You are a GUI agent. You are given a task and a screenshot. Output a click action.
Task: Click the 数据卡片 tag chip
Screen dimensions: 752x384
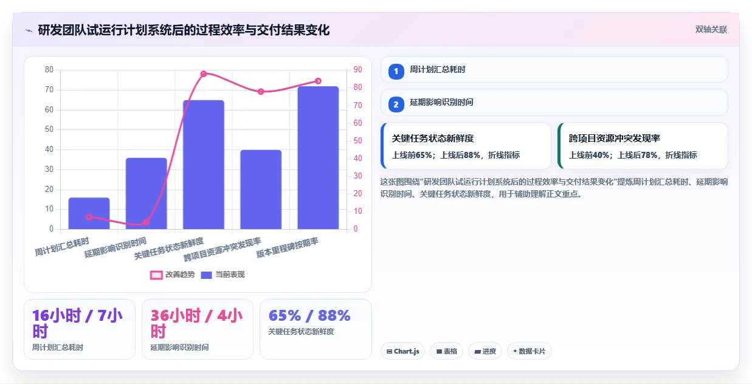[529, 351]
